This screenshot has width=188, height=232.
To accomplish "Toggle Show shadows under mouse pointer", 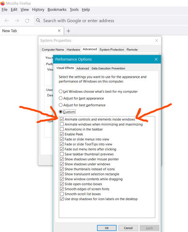I will click(62, 159).
